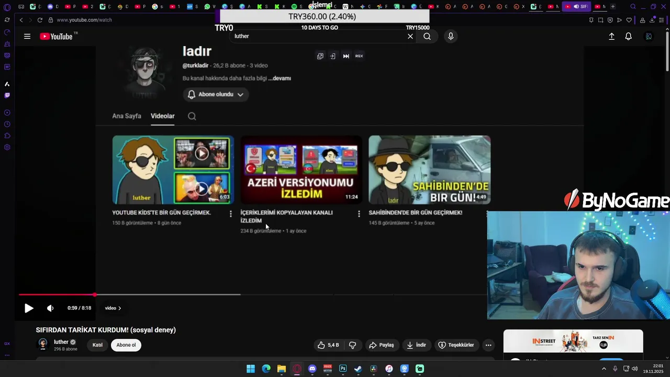Run search with the magnifier button
The width and height of the screenshot is (670, 377).
[427, 36]
